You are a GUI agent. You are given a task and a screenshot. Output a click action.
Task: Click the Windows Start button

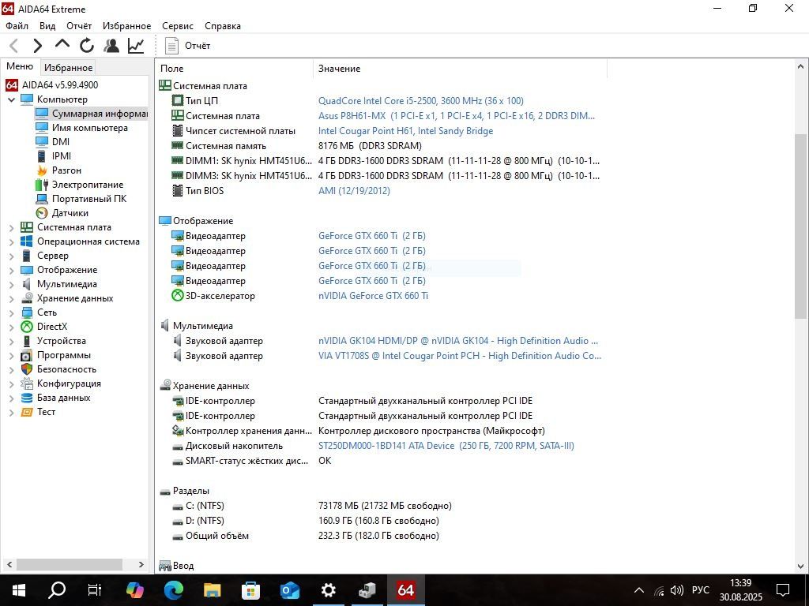pos(19,590)
